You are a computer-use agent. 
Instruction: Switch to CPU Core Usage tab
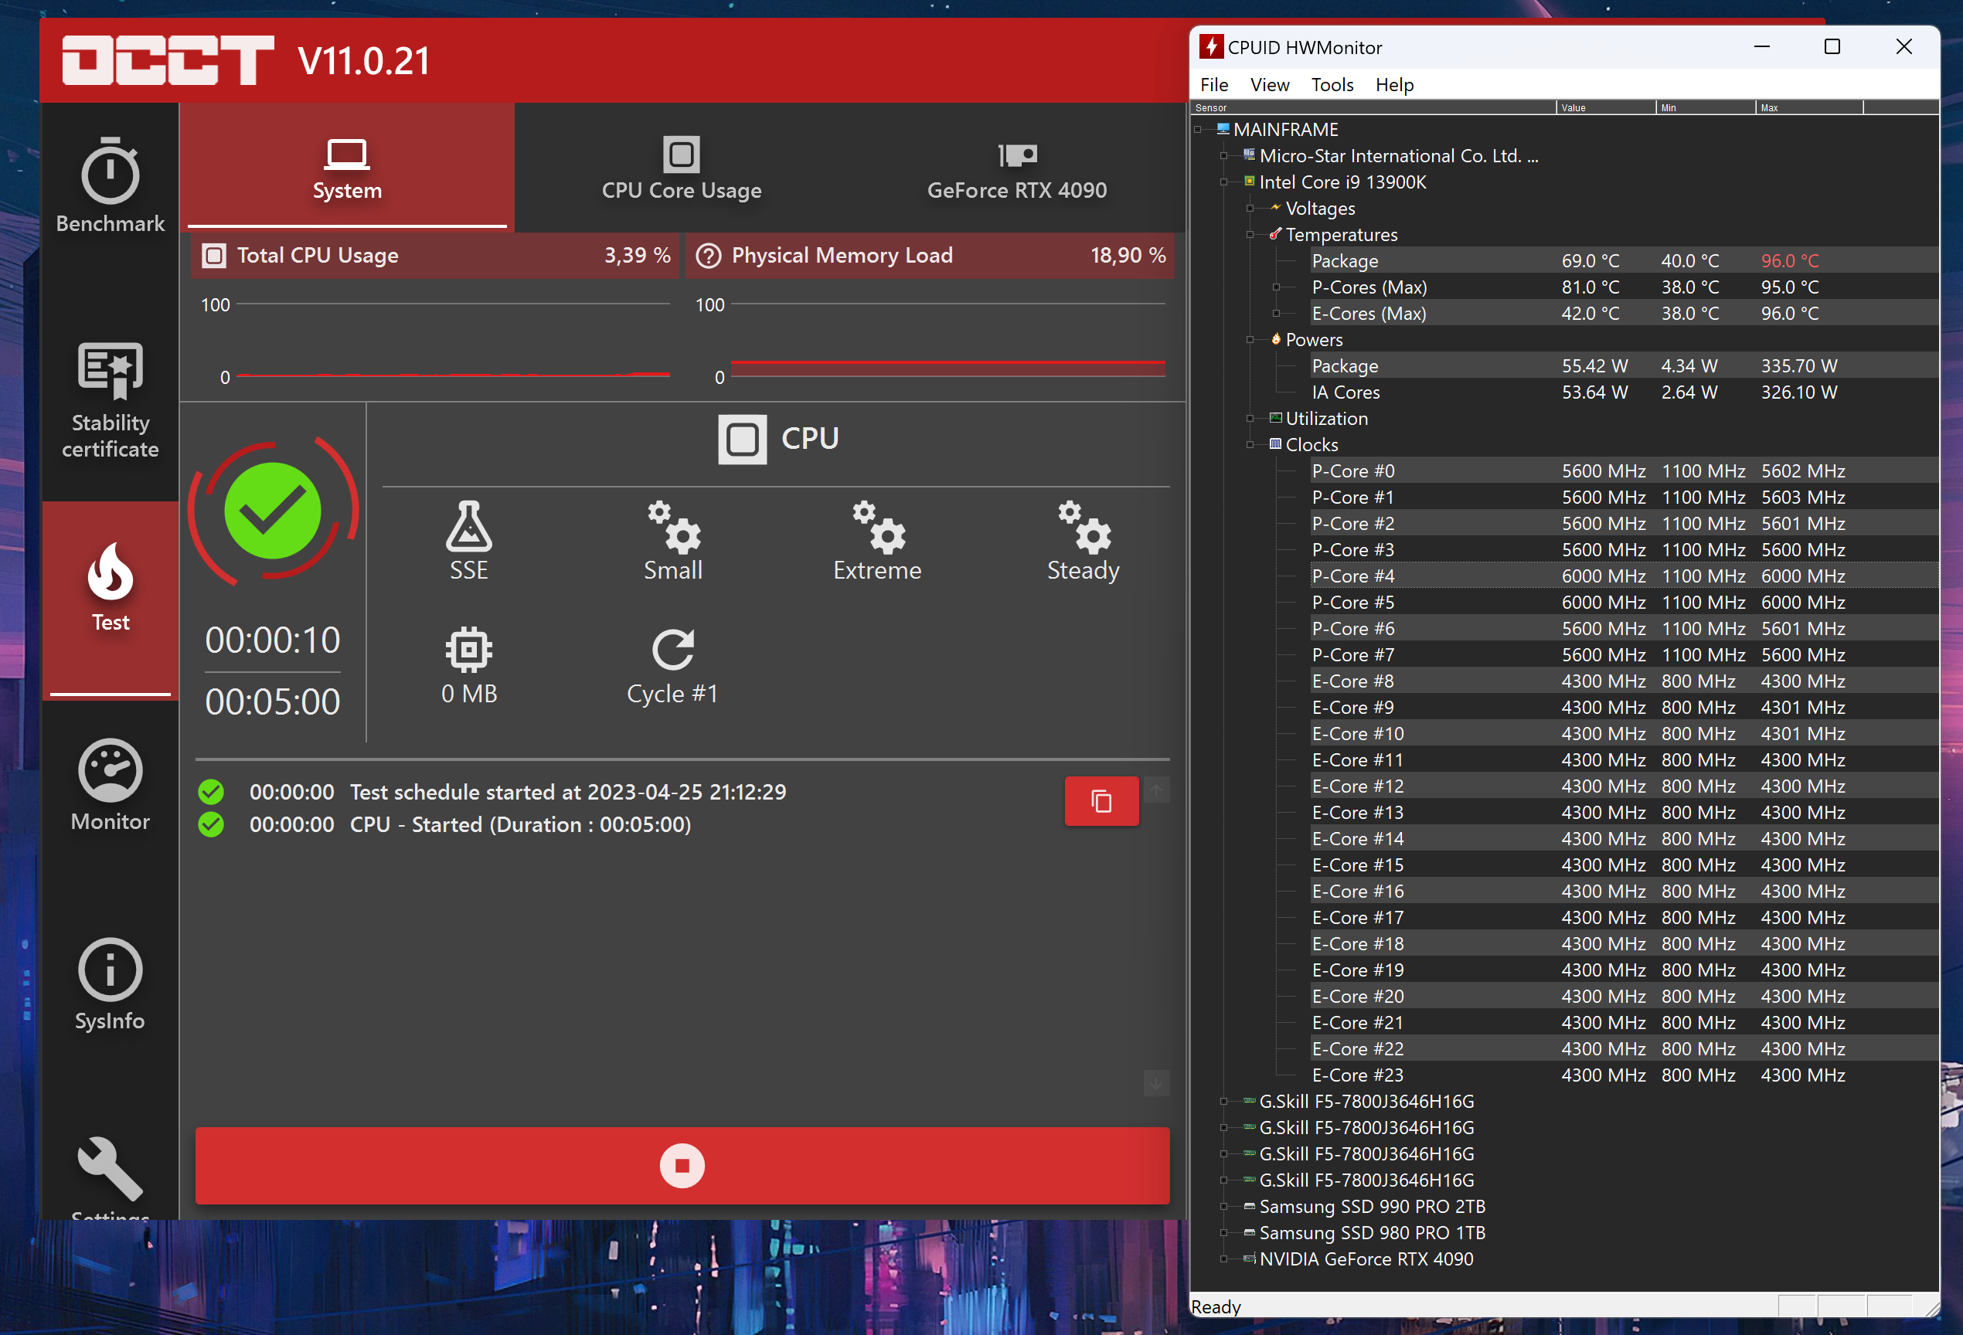coord(682,168)
